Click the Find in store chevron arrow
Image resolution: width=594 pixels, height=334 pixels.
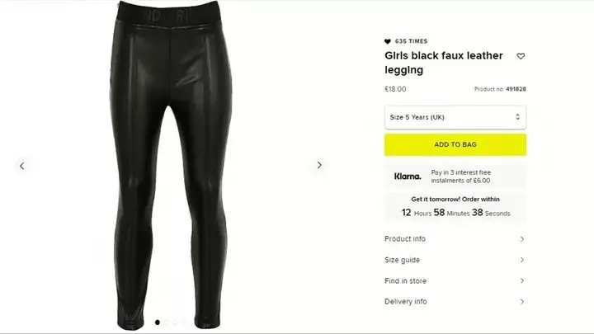pyautogui.click(x=521, y=280)
